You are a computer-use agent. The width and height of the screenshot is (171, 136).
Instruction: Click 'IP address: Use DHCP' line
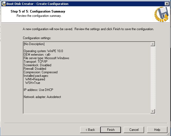38,90
